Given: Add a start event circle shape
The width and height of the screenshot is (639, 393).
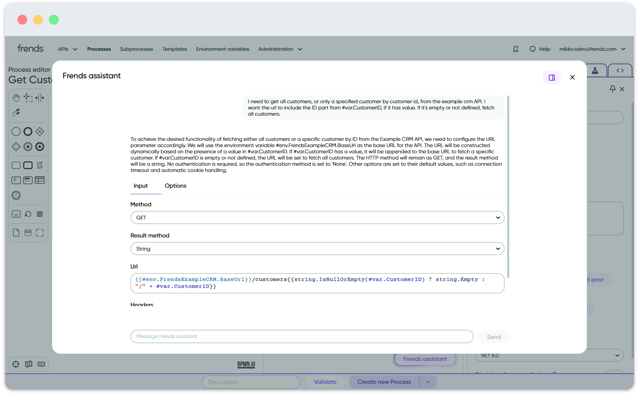Looking at the screenshot, I should pyautogui.click(x=16, y=132).
